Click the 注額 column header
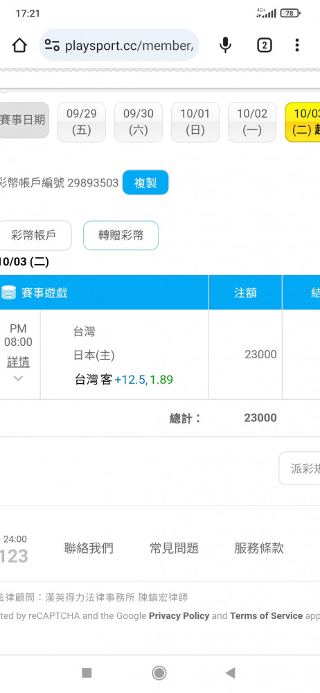 tap(245, 292)
